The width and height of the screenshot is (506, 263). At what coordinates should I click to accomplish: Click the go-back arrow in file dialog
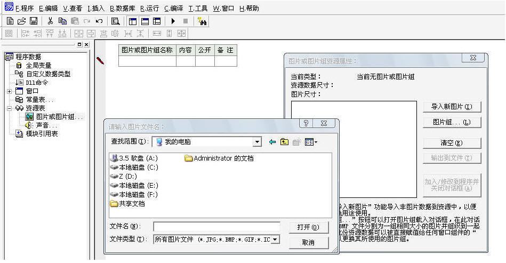pos(272,142)
